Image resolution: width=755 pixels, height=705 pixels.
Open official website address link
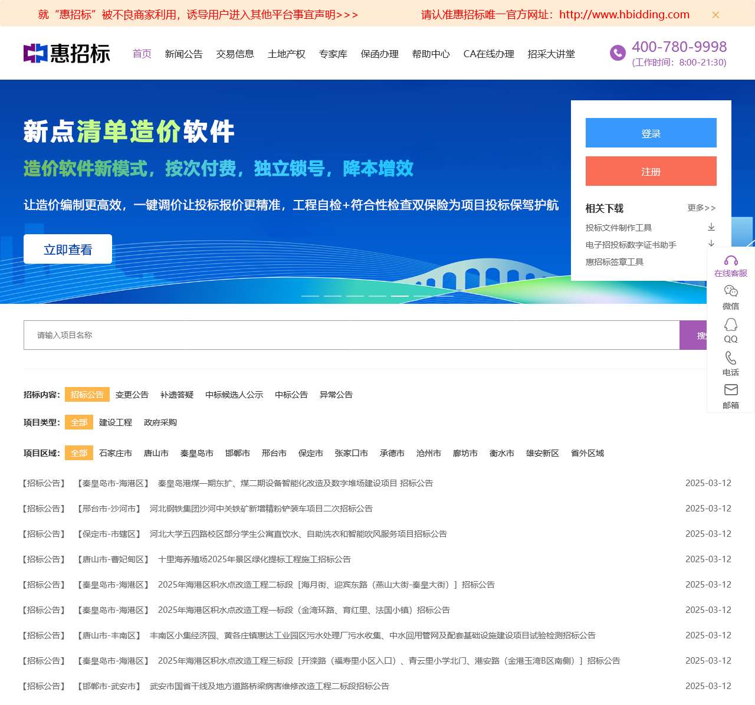(x=555, y=15)
